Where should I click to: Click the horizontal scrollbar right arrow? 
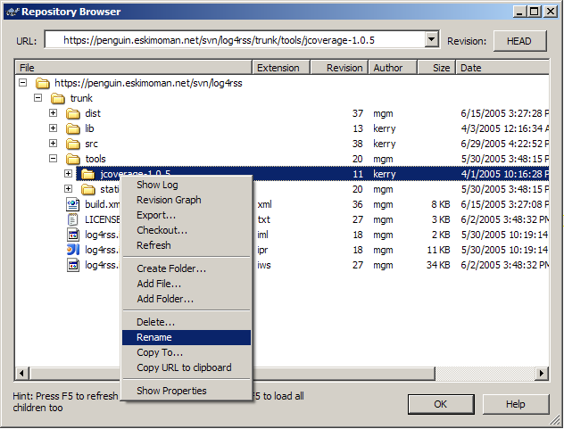[x=542, y=374]
